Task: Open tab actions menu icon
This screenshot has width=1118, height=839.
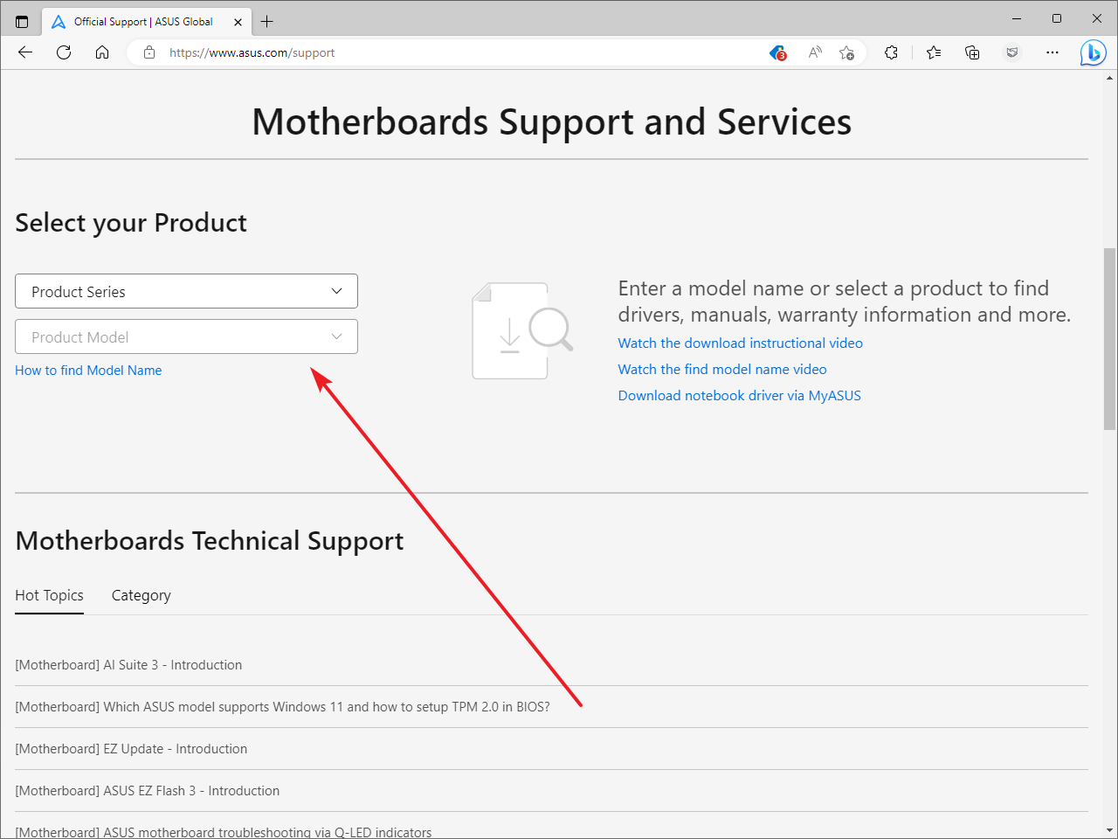Action: (x=22, y=21)
